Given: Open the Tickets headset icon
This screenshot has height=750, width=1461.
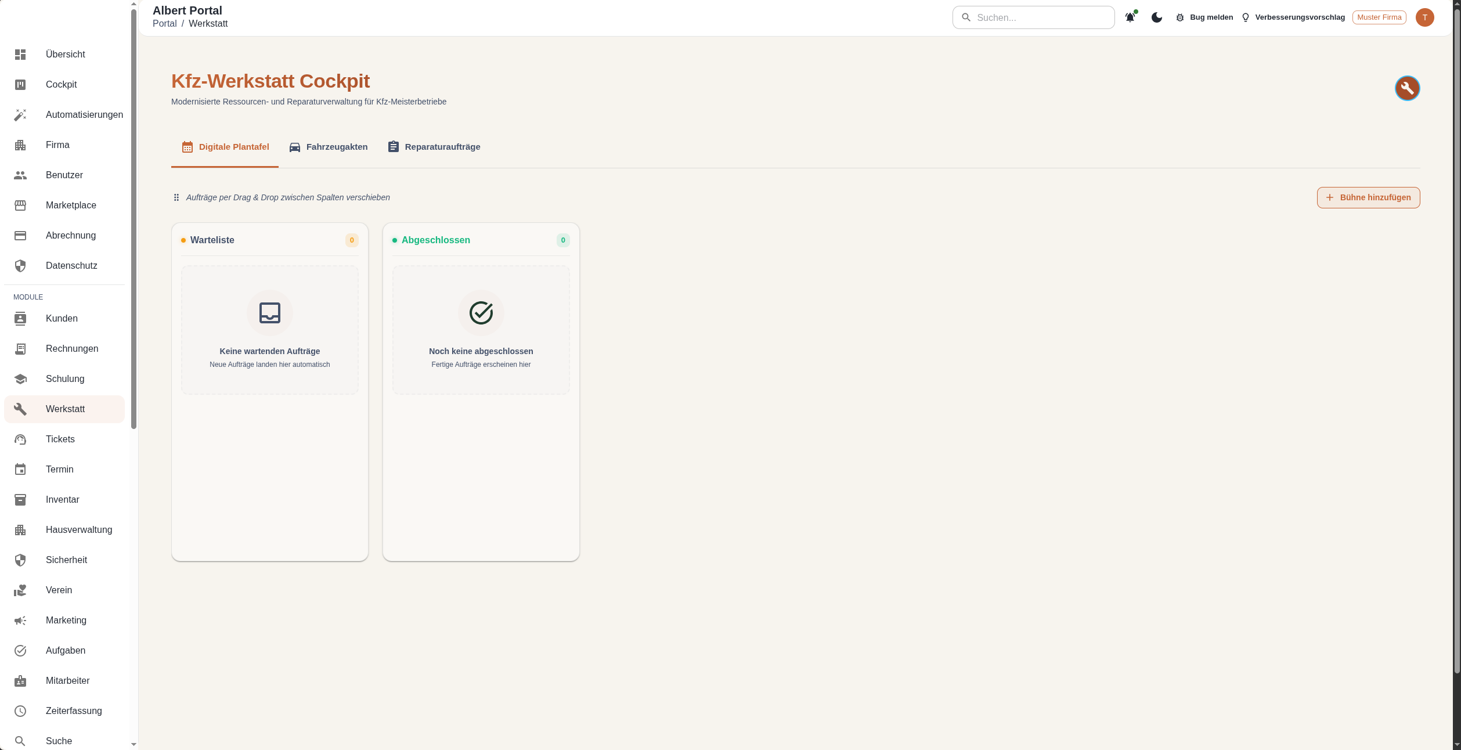Looking at the screenshot, I should coord(20,439).
